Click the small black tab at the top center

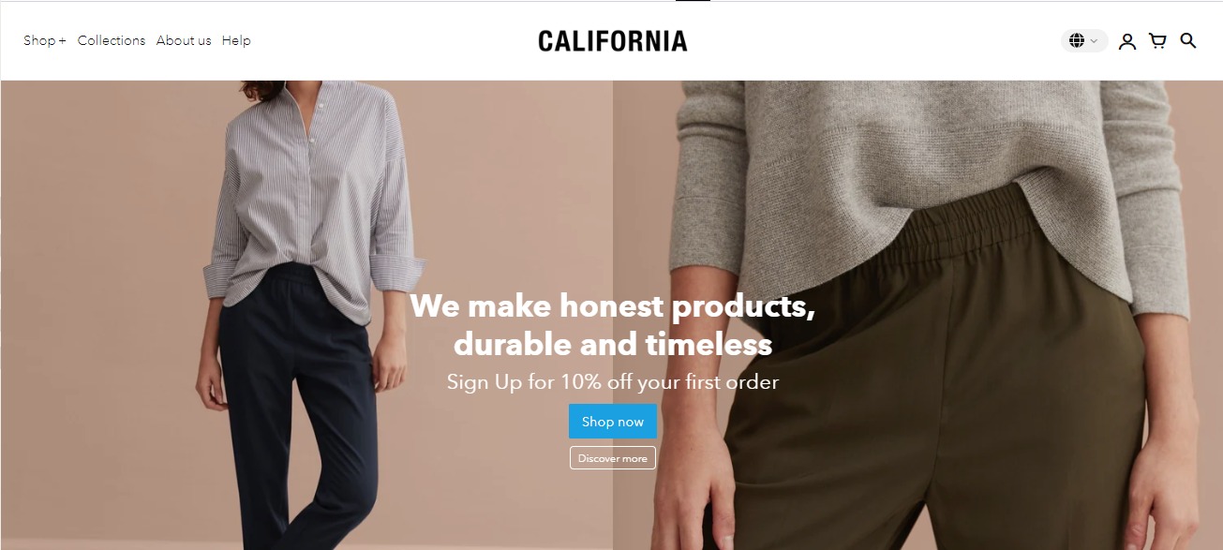(x=693, y=1)
